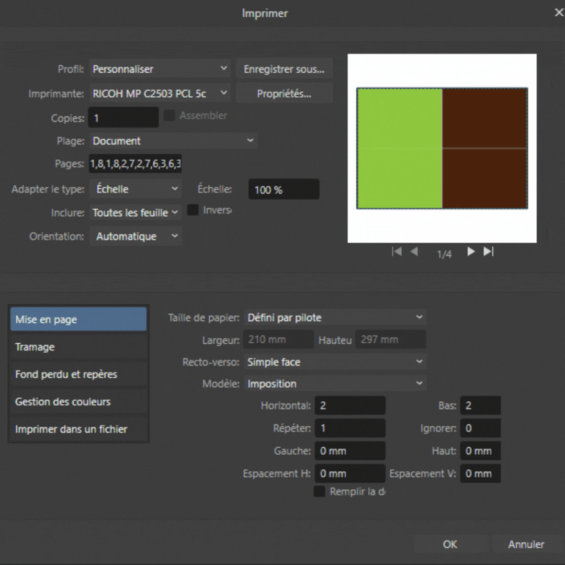Viewport: 565px width, 565px height.
Task: Enable the Remplir la checkbox
Action: [x=319, y=491]
